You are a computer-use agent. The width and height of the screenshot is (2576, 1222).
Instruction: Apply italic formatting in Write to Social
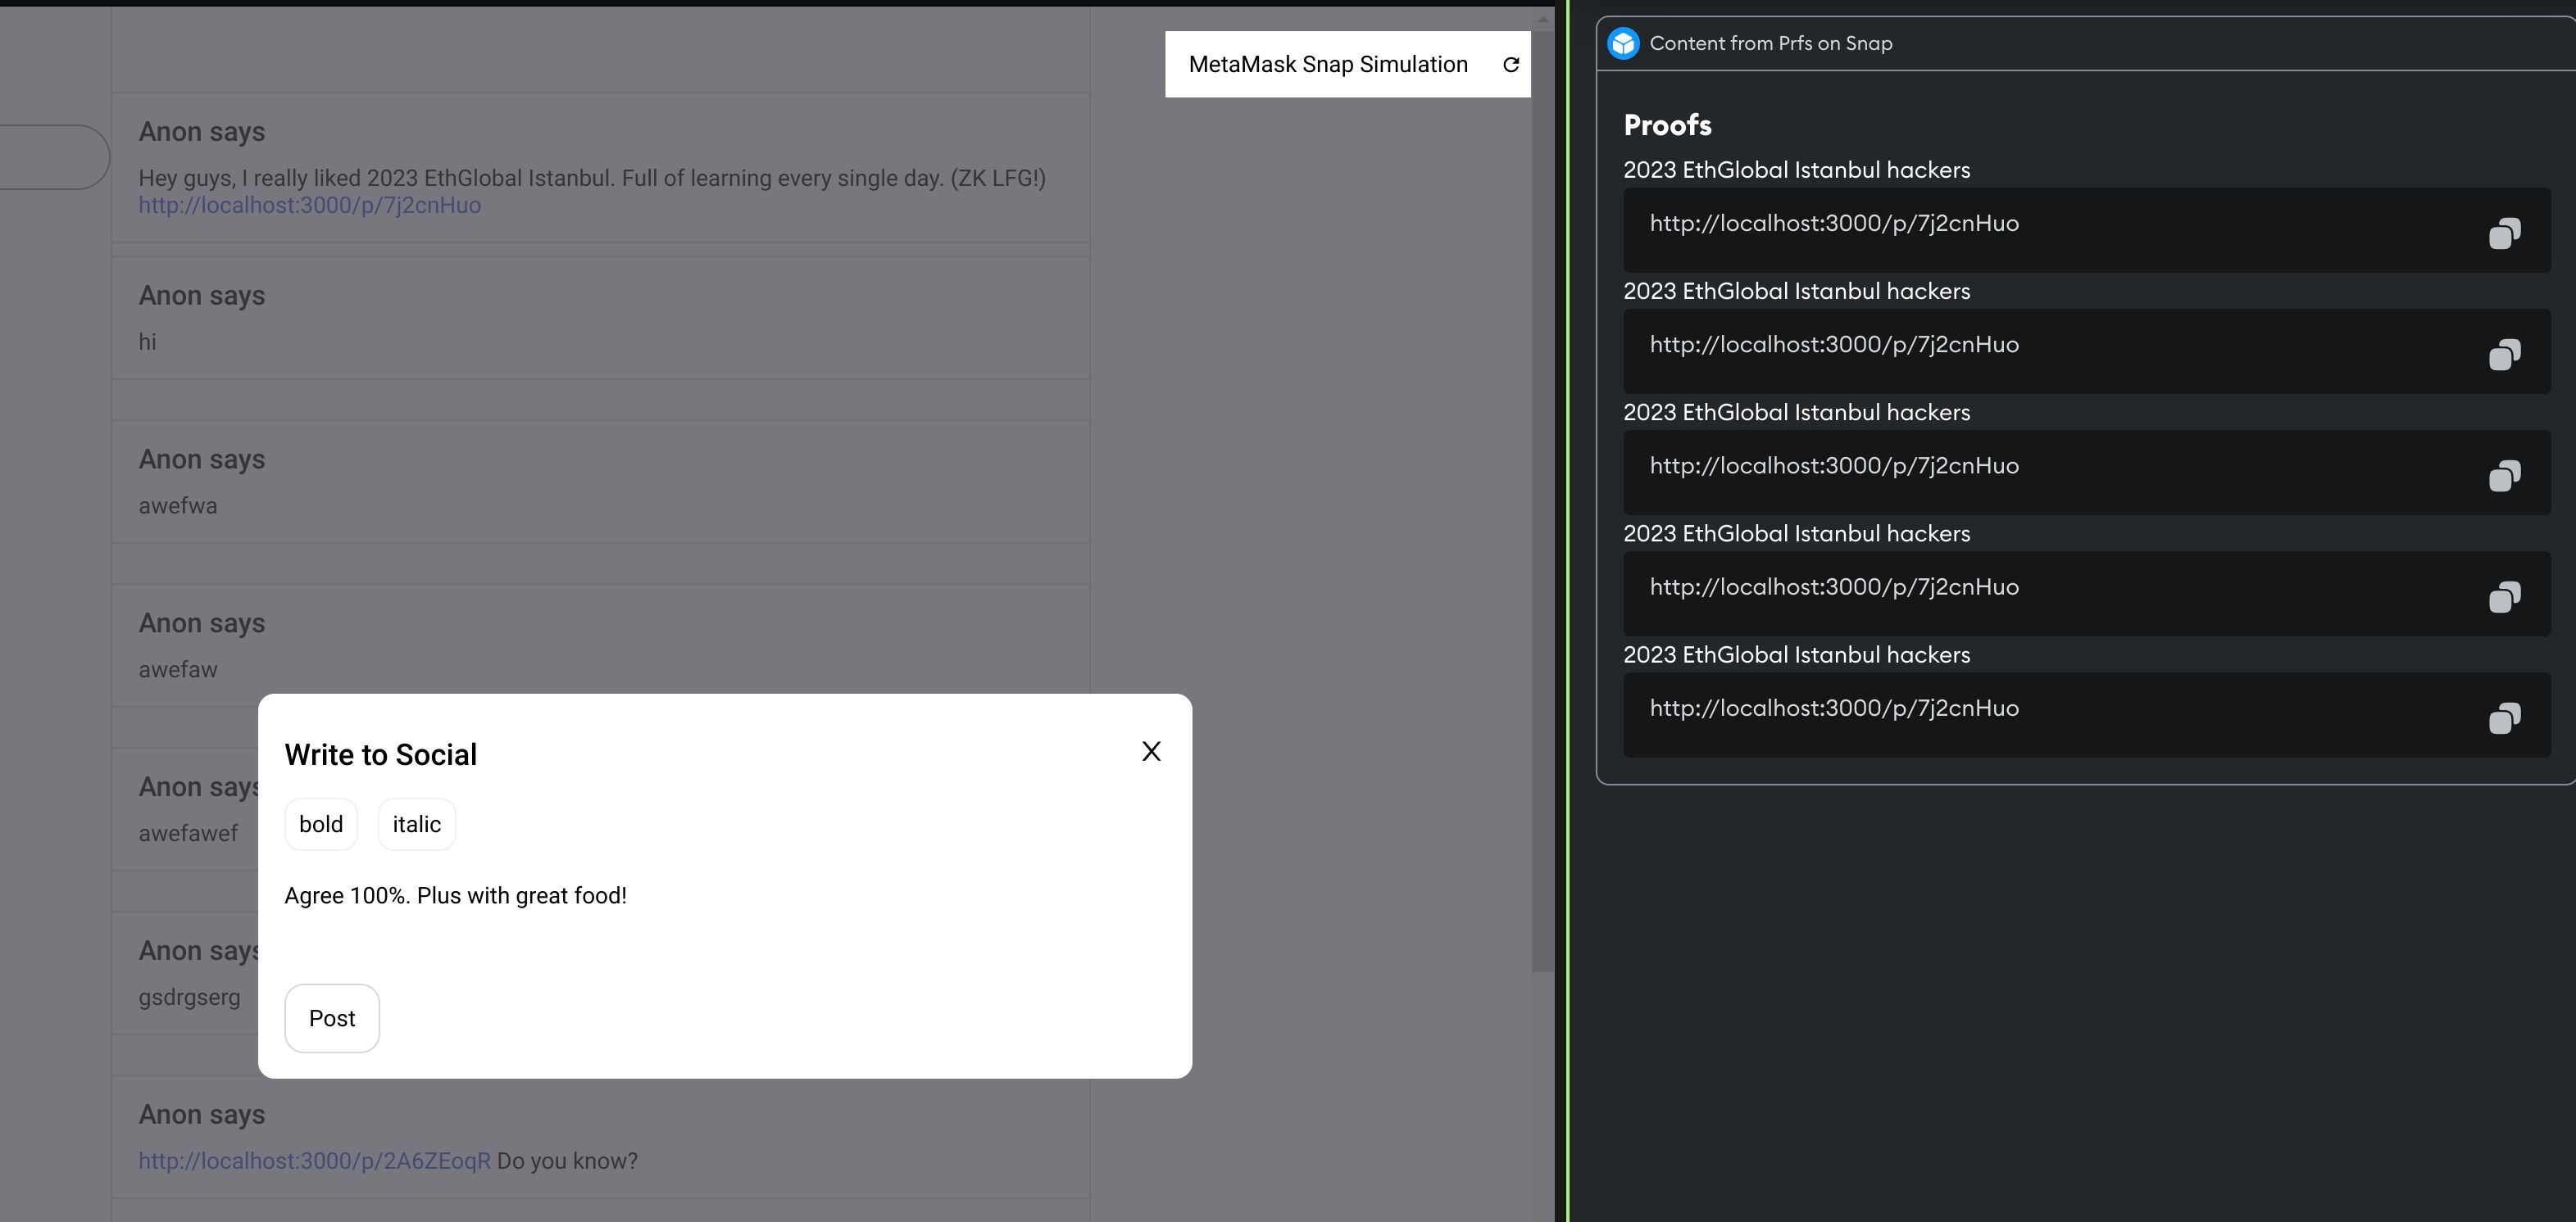(416, 824)
